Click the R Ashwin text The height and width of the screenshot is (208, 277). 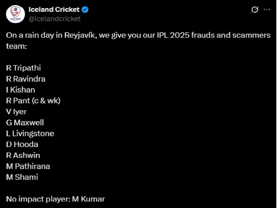[x=23, y=155]
